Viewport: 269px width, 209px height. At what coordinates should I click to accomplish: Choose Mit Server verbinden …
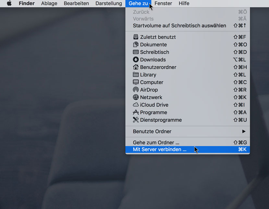(x=188, y=149)
